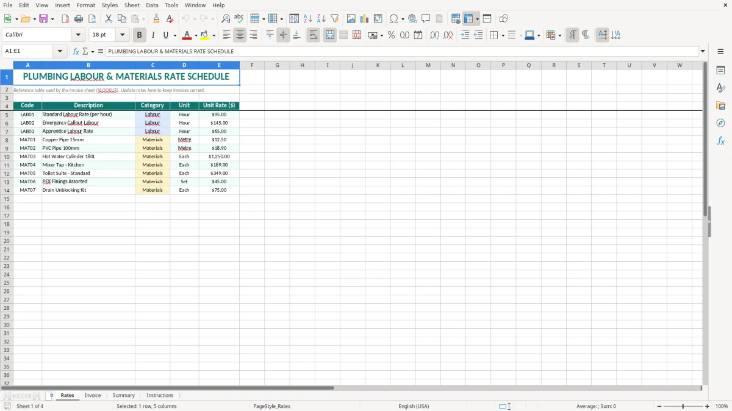
Task: Open sidebar Styles panel
Action: coord(720,88)
